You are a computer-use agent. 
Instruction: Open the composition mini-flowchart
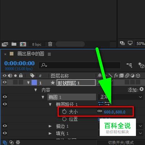click(x=129, y=65)
